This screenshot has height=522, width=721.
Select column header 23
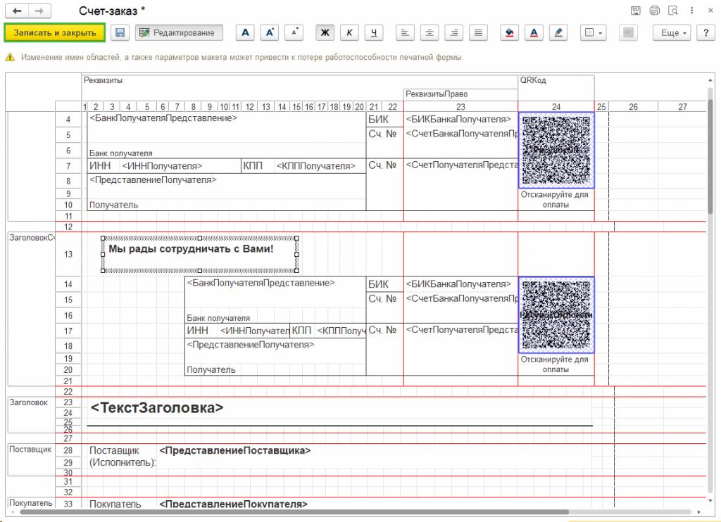460,107
